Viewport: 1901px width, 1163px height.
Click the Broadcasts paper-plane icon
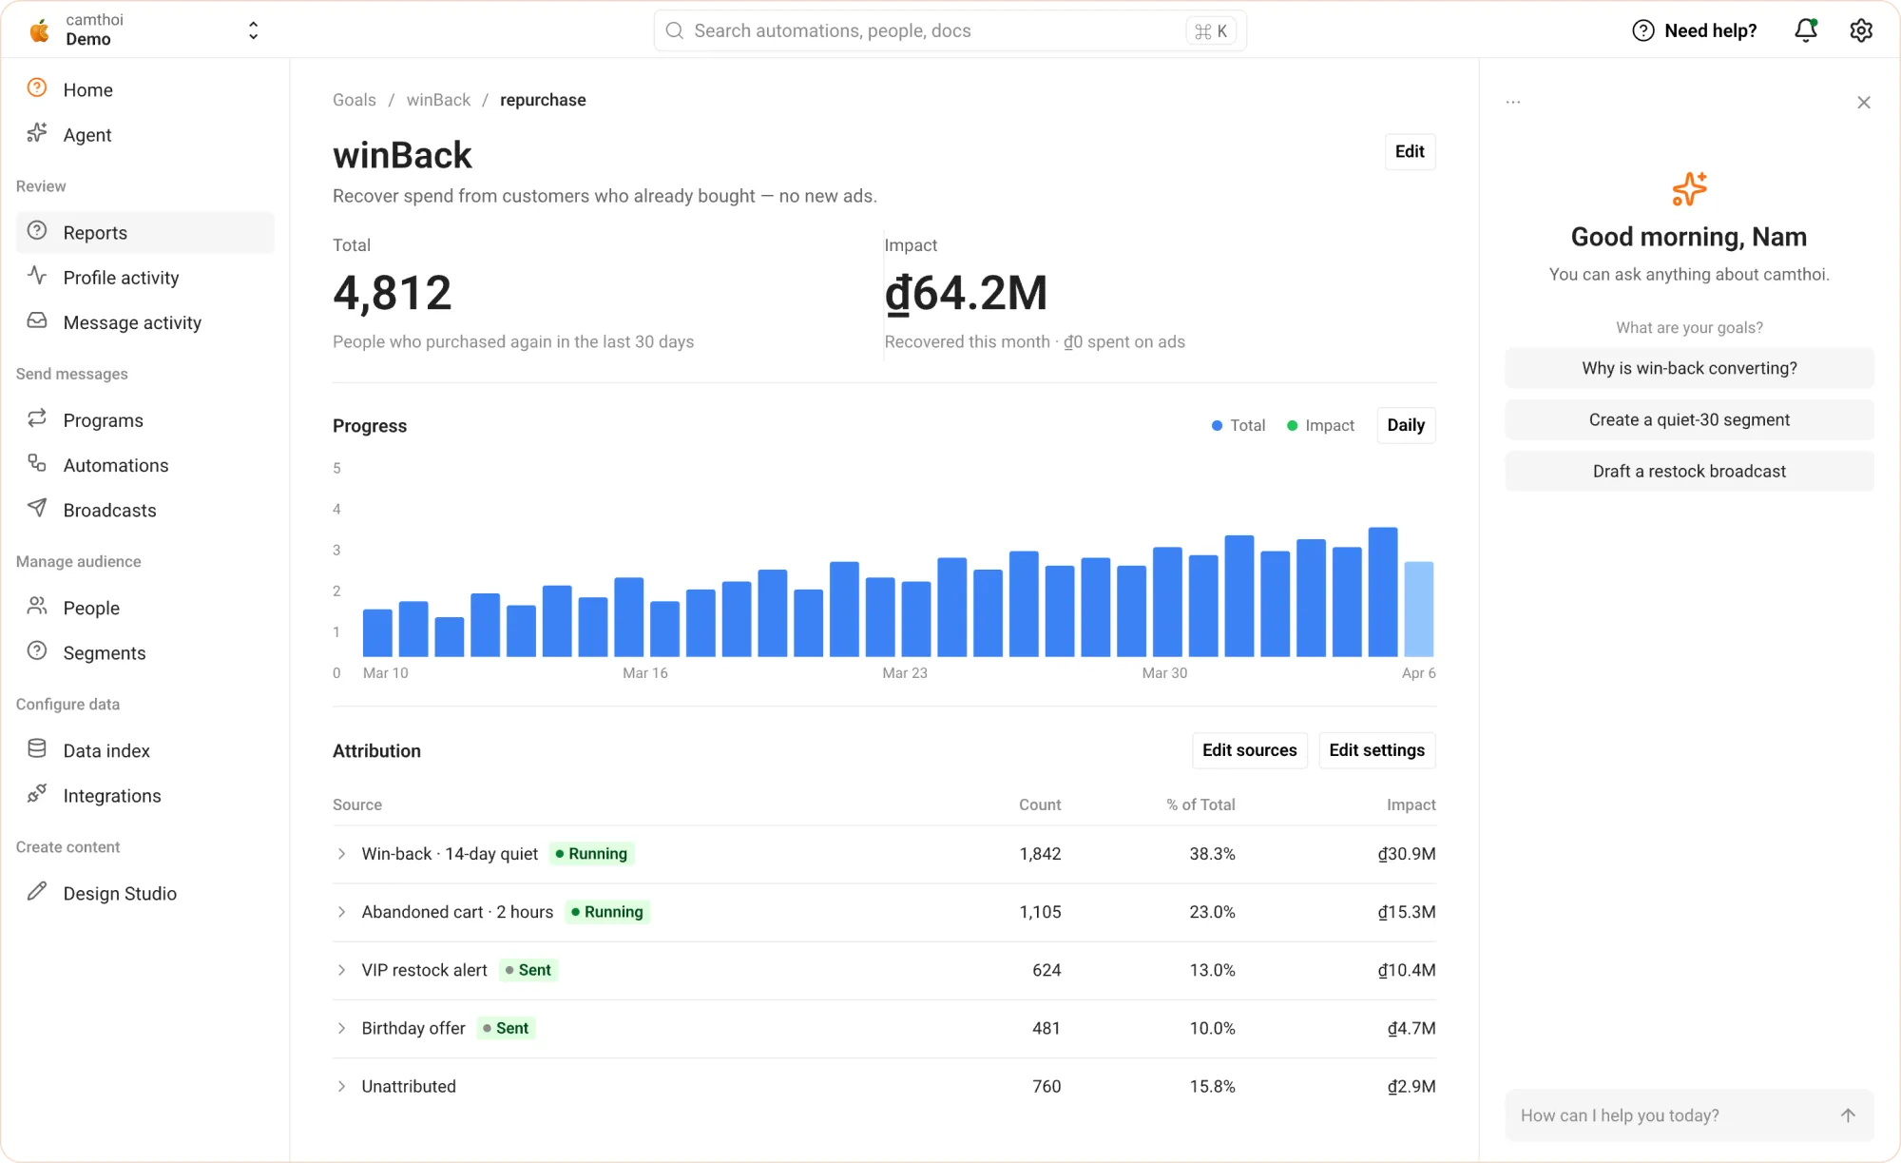[37, 508]
